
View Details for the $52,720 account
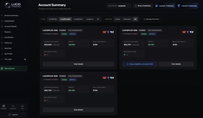(79, 110)
